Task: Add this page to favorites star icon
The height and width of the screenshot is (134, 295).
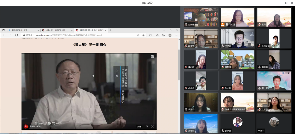Action: coord(143,35)
